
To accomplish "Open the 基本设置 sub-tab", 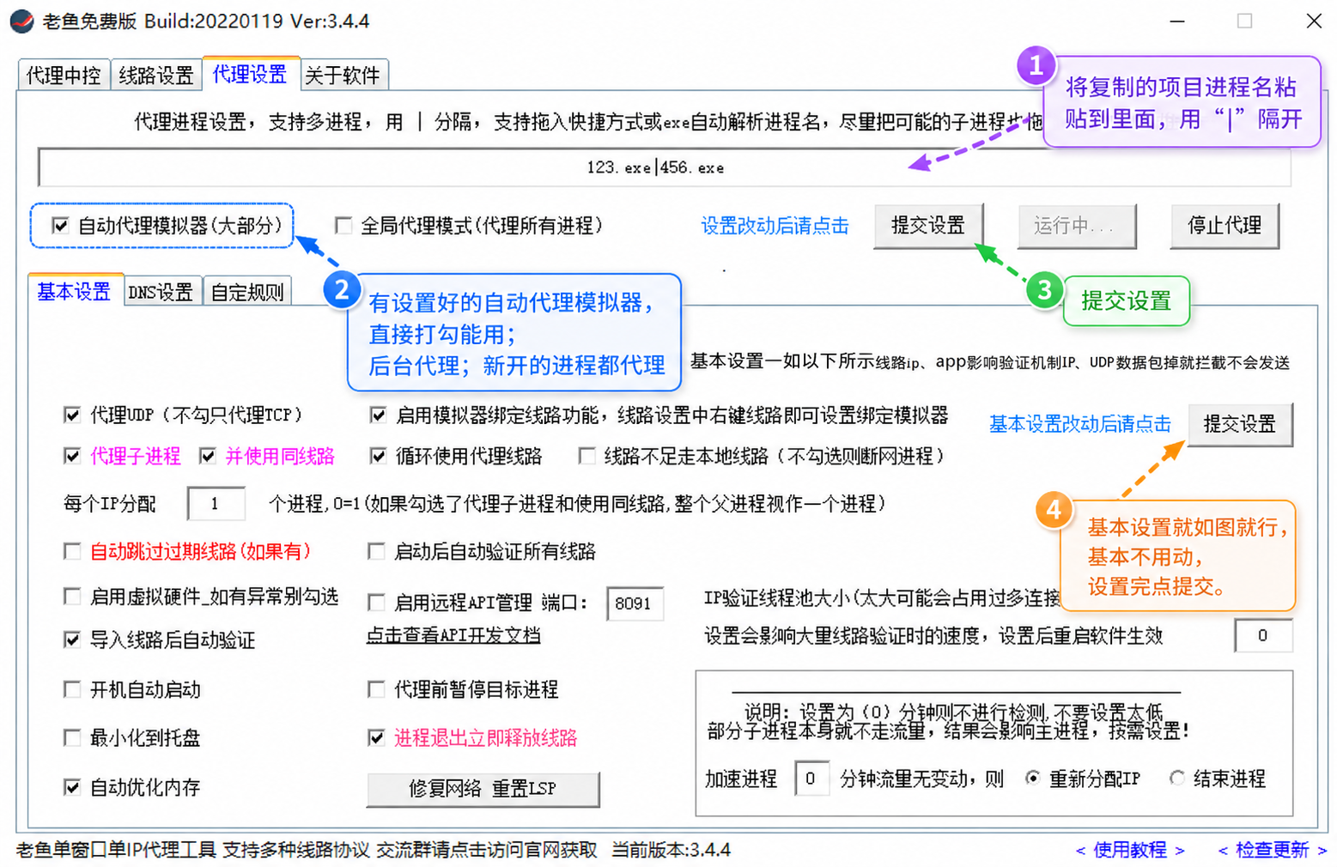I will [74, 292].
